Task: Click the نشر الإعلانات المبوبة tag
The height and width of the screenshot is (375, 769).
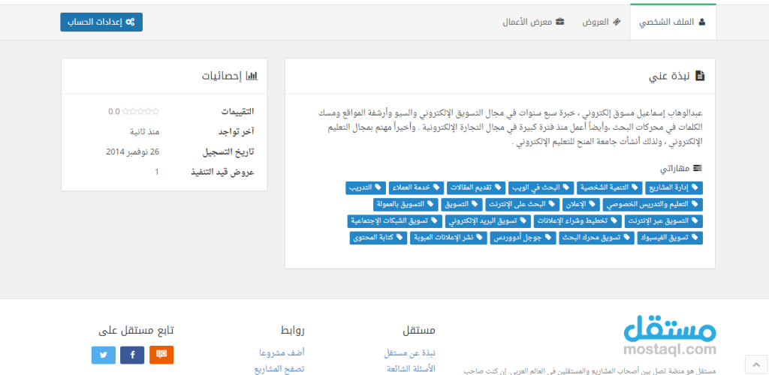Action: point(448,238)
